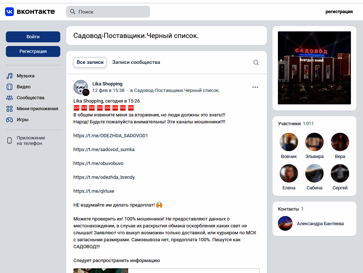
Task: Click the Регистрация sidebar button
Action: 33,51
